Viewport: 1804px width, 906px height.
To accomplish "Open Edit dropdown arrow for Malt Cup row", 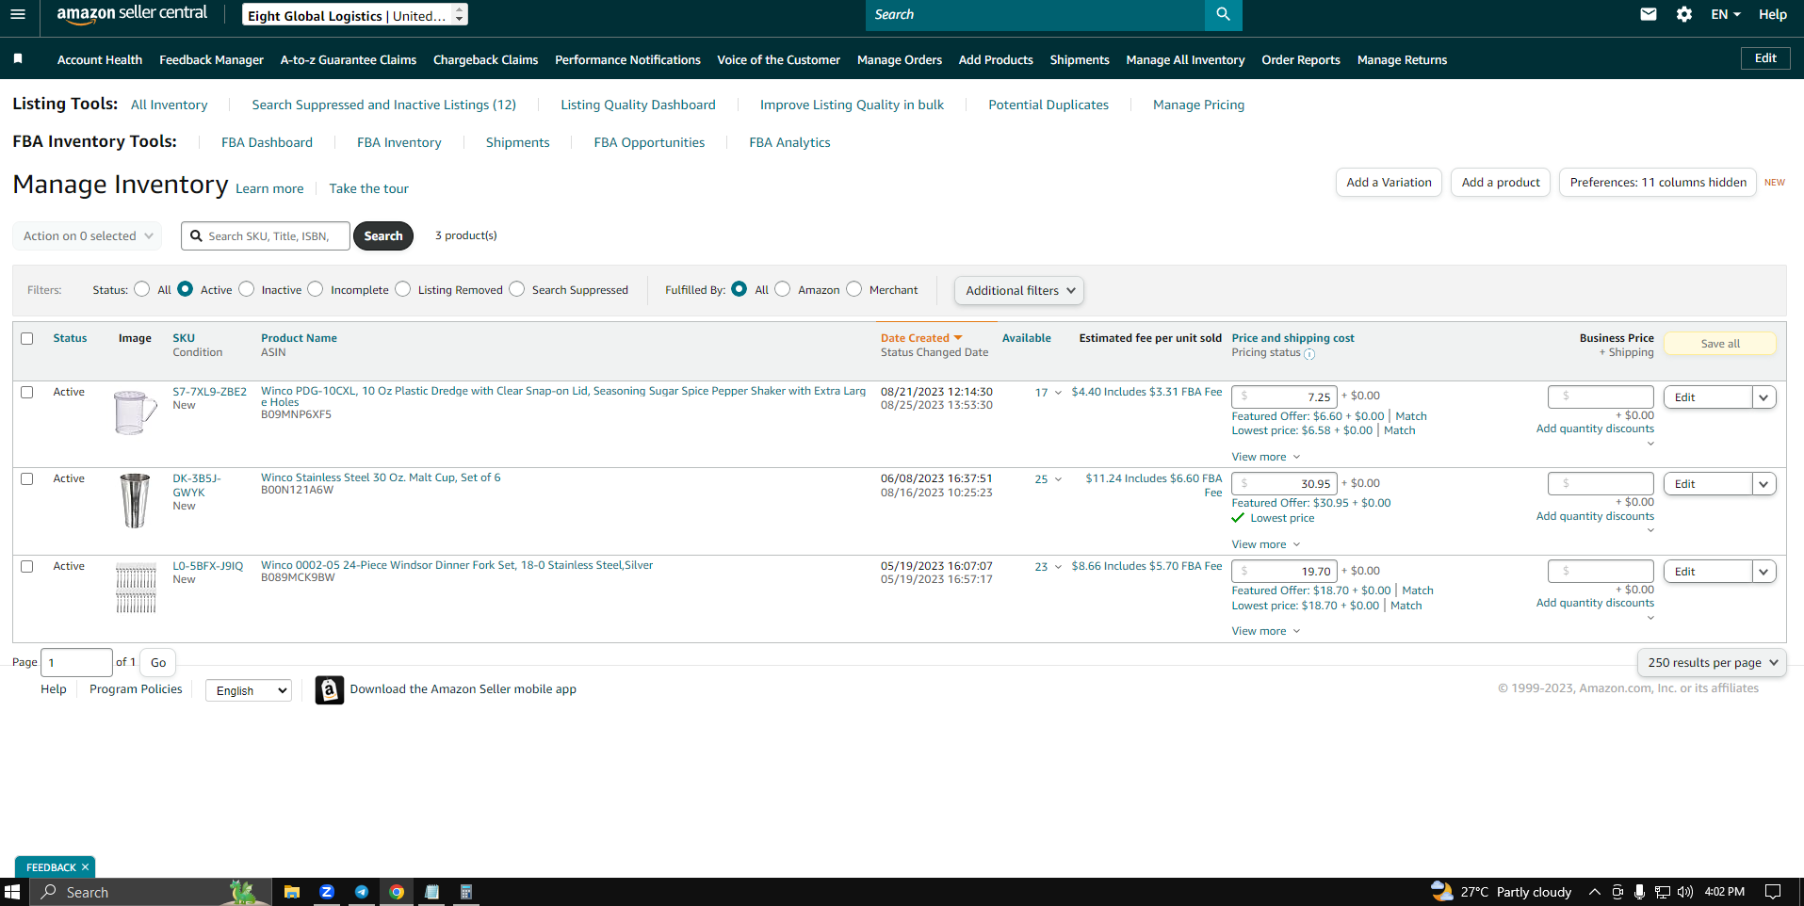I will tap(1764, 484).
